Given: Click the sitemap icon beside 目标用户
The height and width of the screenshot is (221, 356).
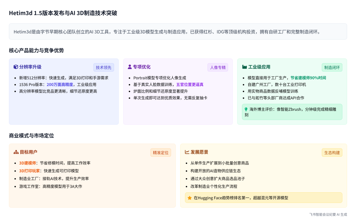Looking at the screenshot, I should tap(16, 152).
